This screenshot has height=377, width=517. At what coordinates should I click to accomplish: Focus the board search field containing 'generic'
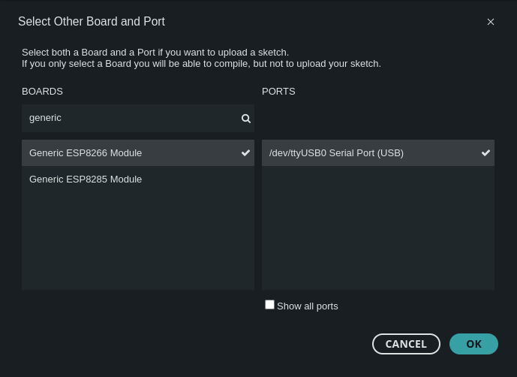tap(138, 118)
